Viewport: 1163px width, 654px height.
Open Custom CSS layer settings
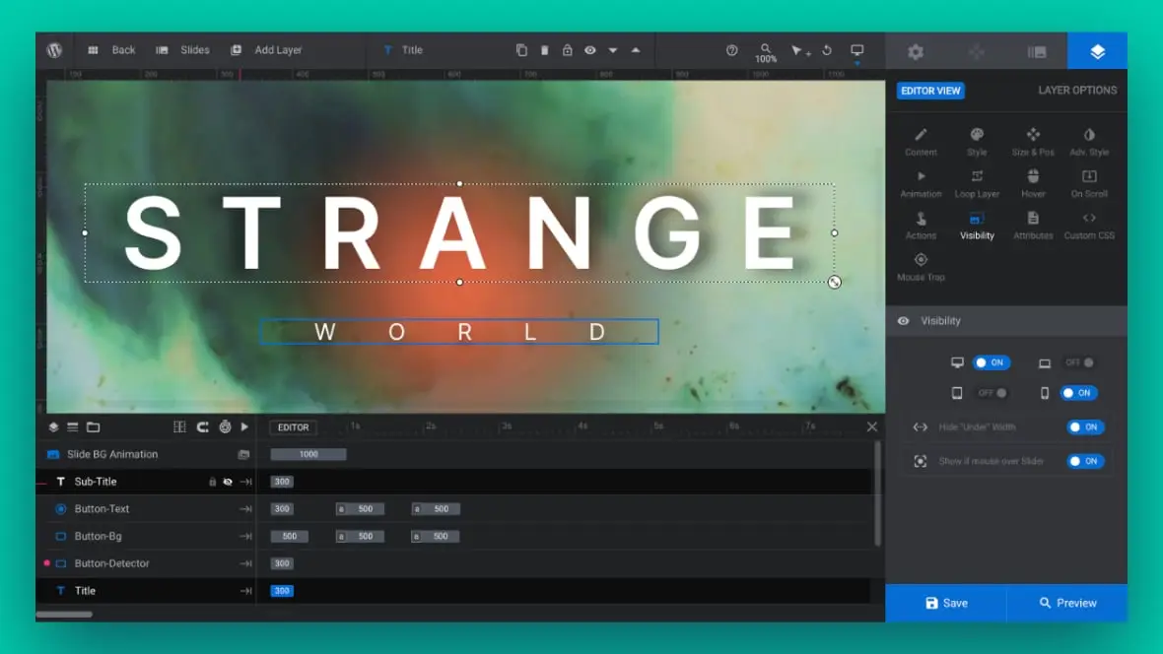click(1088, 225)
